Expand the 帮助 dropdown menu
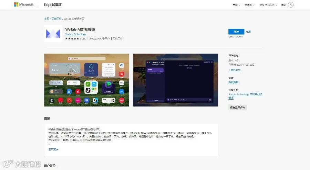310x170 pixels. [236, 5]
